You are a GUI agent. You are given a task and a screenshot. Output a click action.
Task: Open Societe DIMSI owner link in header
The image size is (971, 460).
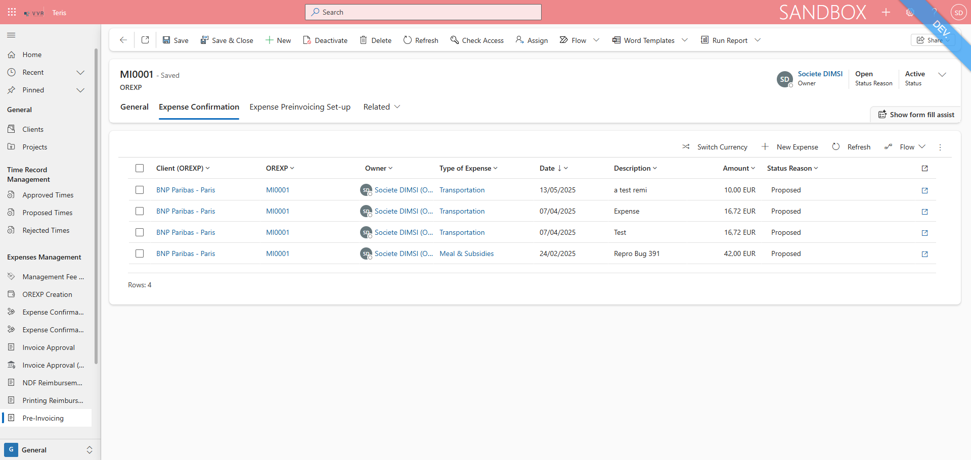pyautogui.click(x=820, y=74)
